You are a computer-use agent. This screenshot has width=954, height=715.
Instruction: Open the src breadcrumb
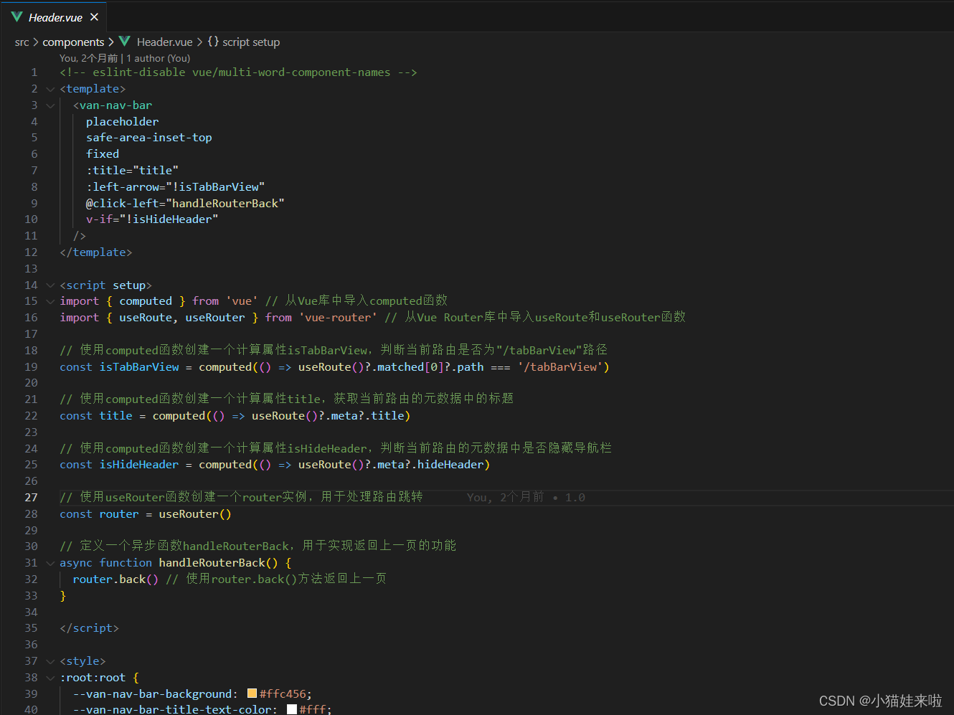[22, 42]
